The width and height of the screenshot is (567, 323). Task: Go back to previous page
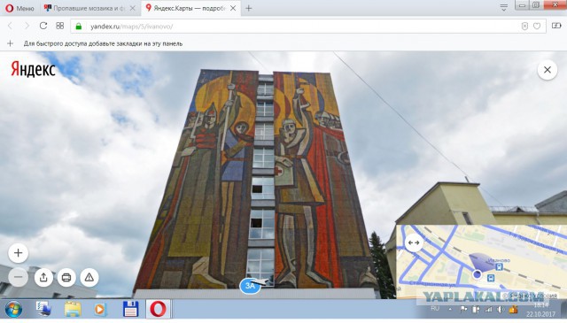tap(10, 26)
